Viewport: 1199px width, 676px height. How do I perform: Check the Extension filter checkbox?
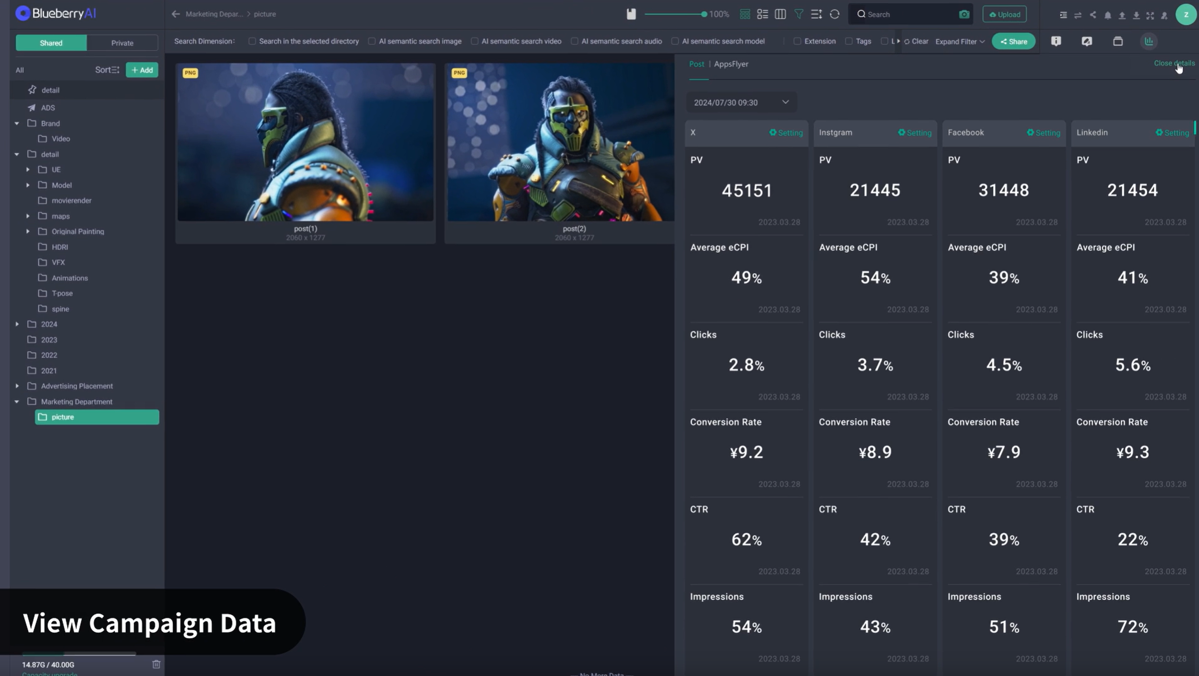[x=797, y=41]
